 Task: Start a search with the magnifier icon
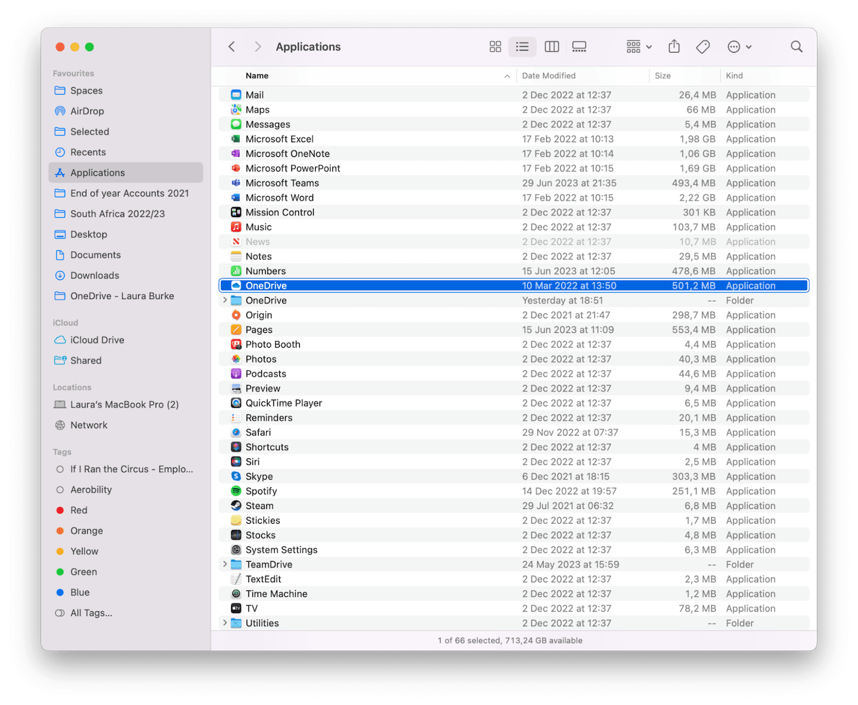pyautogui.click(x=796, y=46)
